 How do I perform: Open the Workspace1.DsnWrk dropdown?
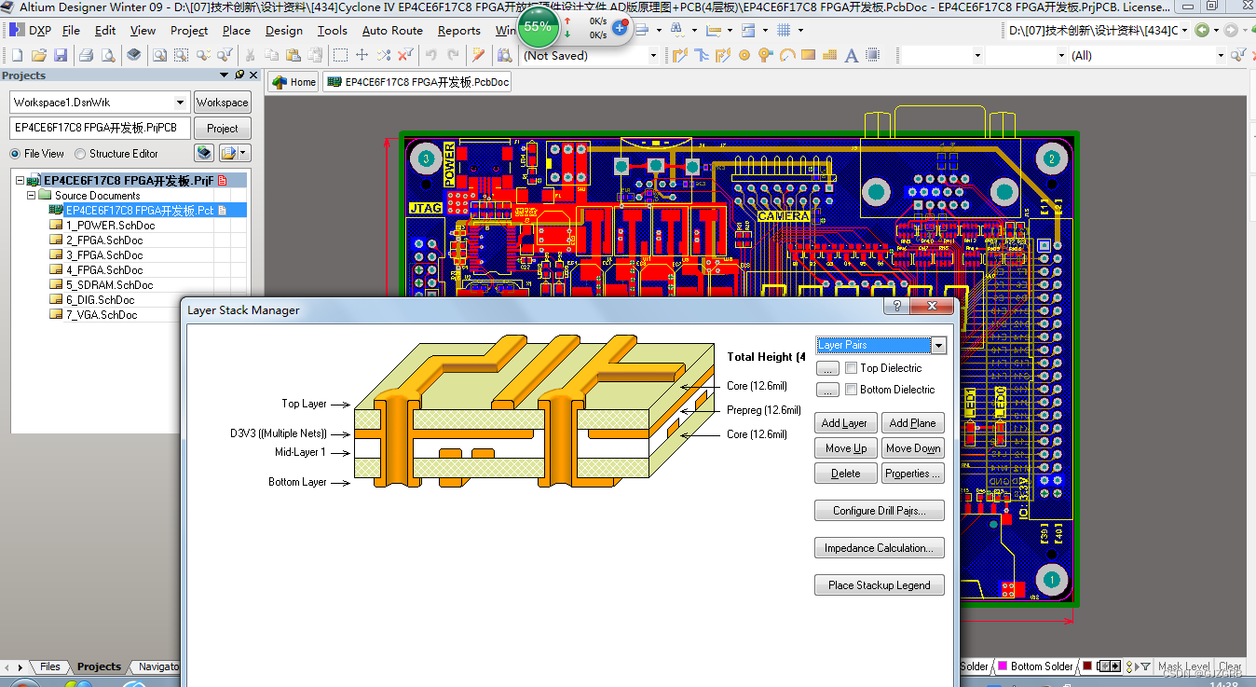point(180,103)
